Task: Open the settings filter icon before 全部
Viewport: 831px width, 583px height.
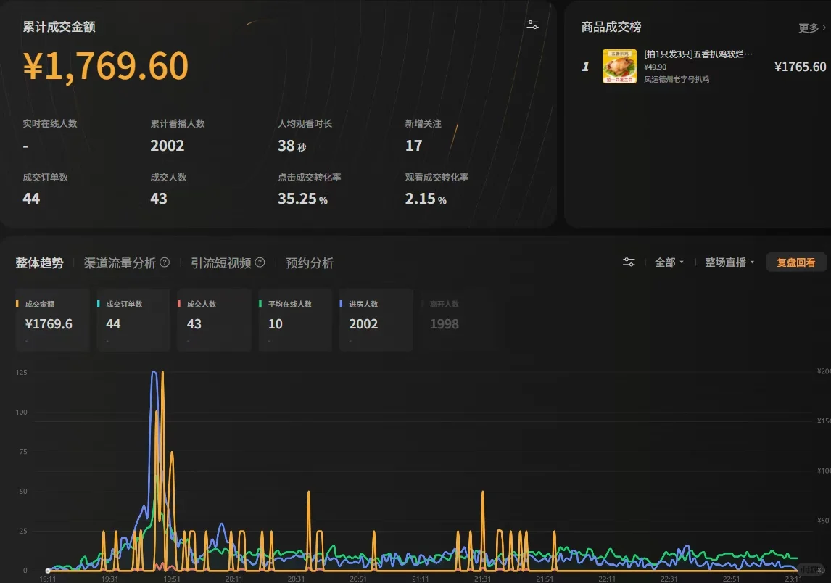Action: [x=629, y=262]
